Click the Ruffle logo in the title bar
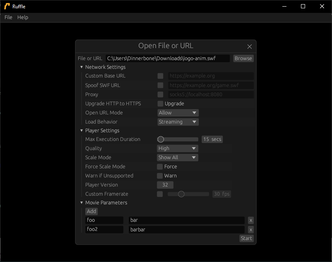 tap(7, 7)
